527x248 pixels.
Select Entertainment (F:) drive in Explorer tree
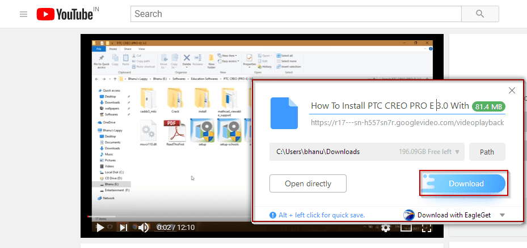coord(115,190)
